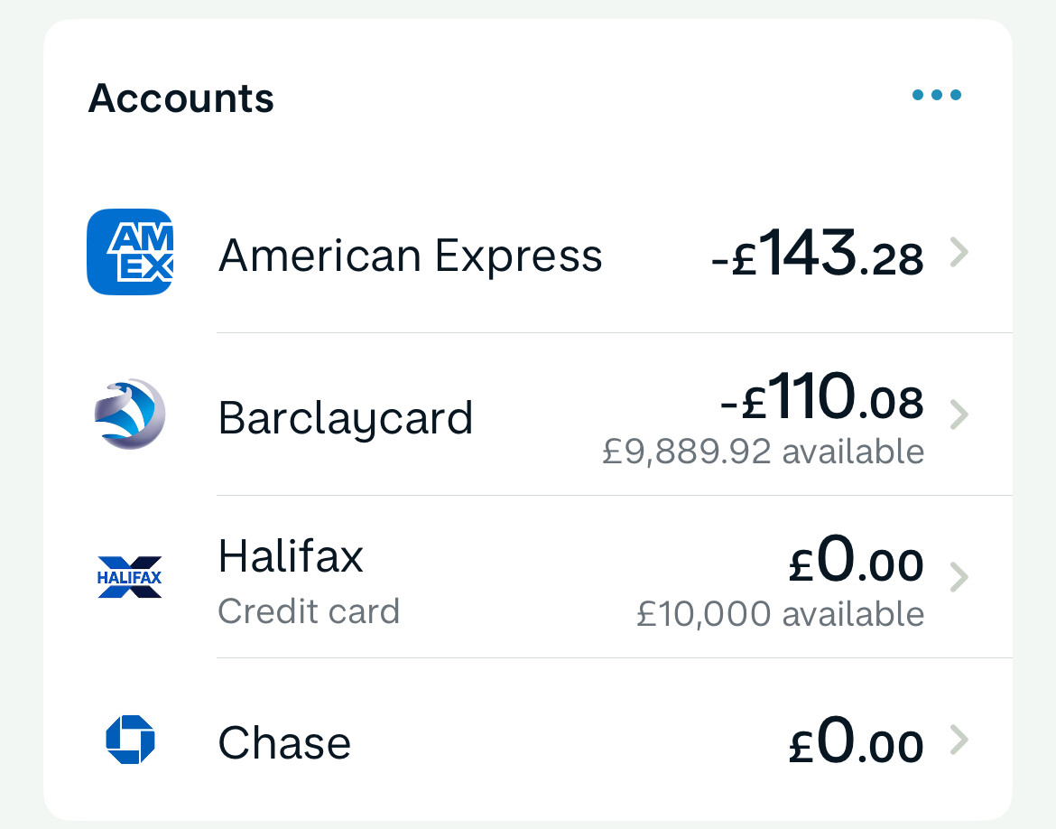The image size is (1056, 829).
Task: Expand Barclaycard with its chevron arrow
Action: [959, 415]
